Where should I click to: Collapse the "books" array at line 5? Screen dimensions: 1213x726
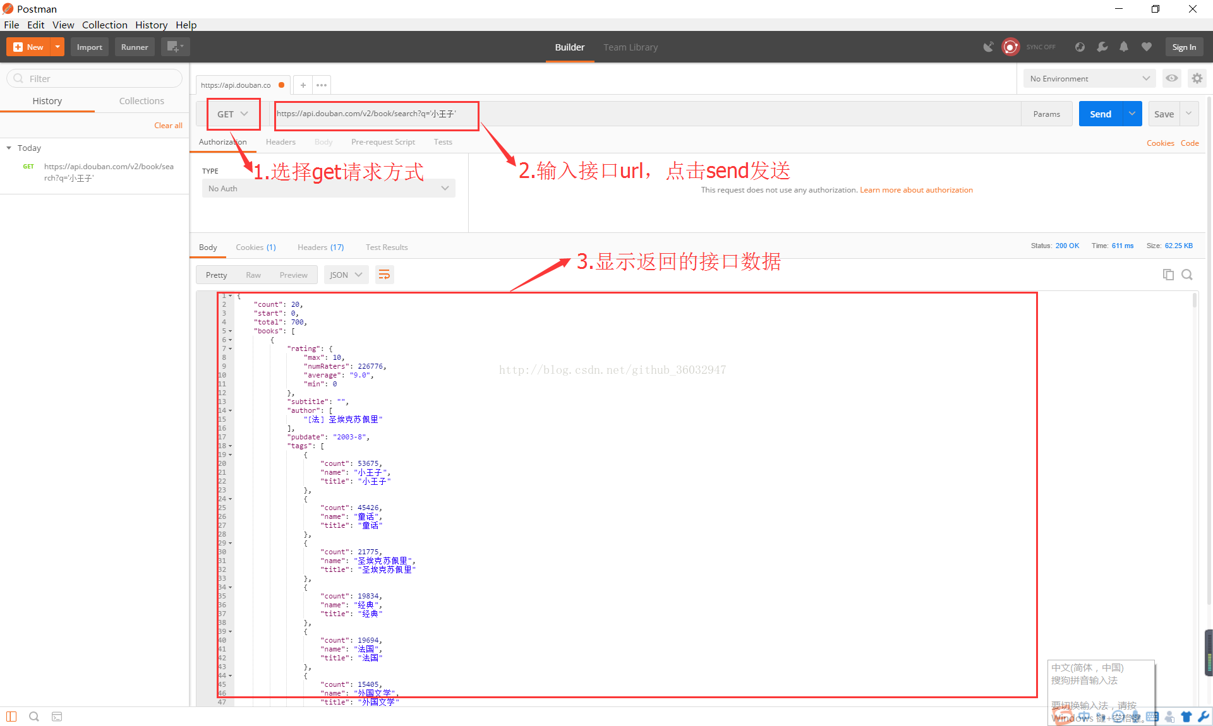tap(231, 331)
